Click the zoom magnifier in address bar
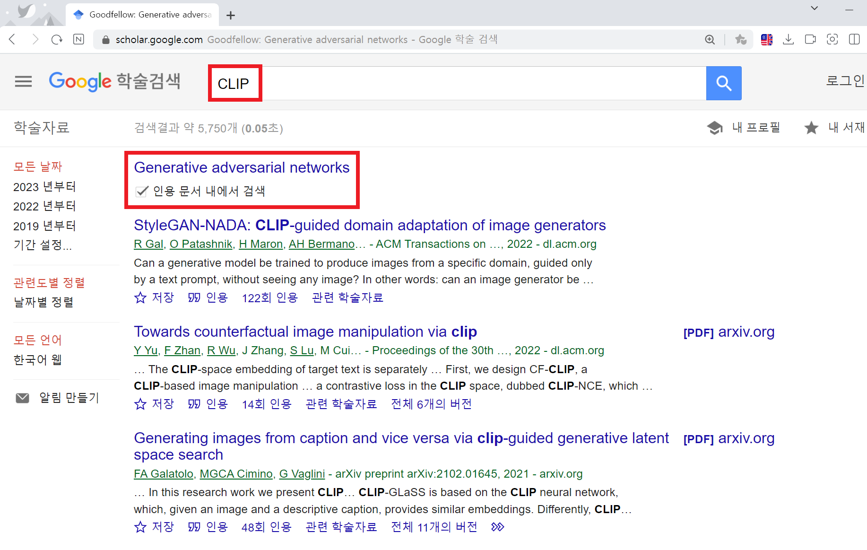This screenshot has width=867, height=550. coord(710,40)
